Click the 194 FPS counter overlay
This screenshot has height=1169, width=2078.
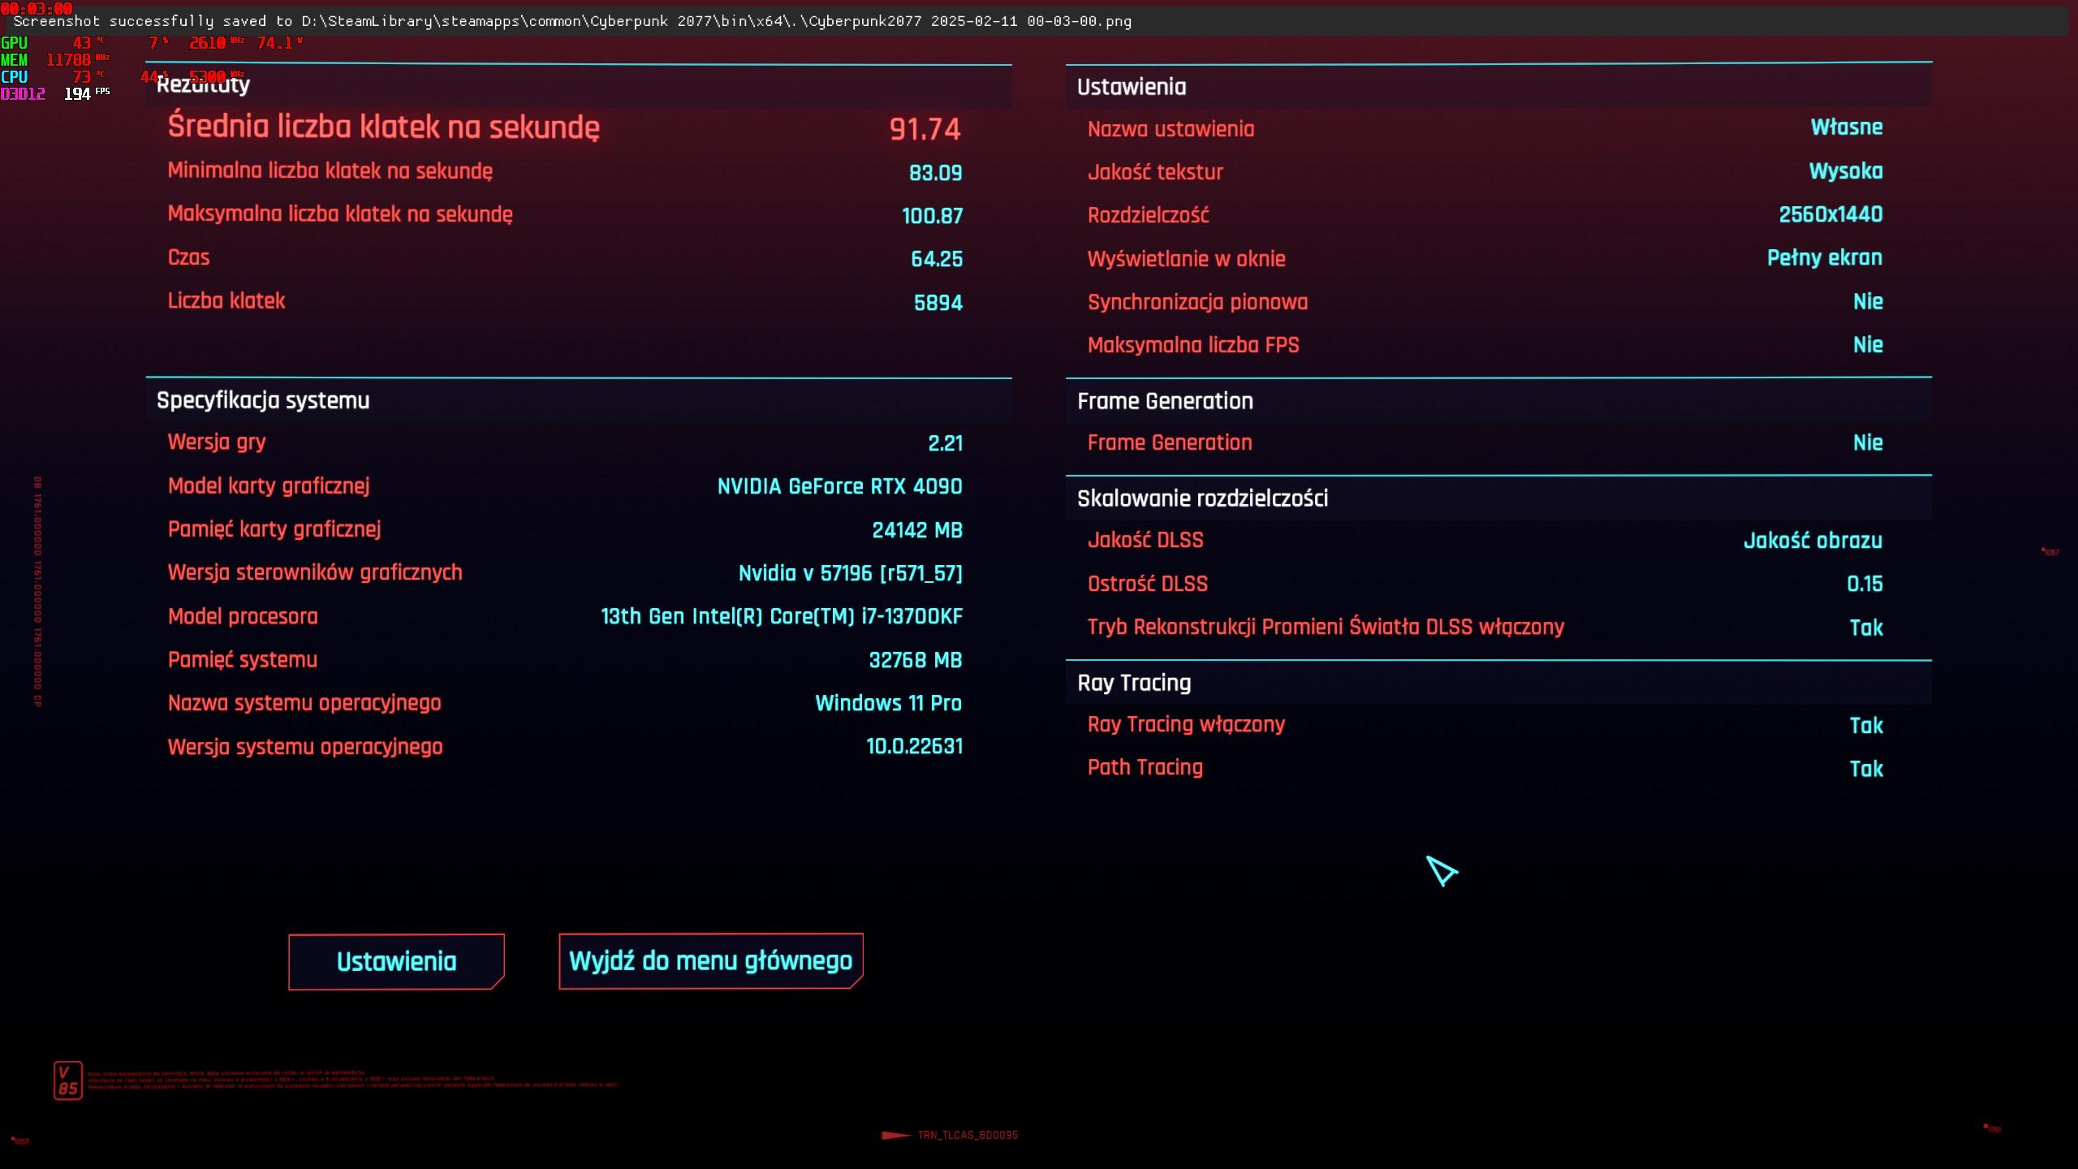[81, 94]
